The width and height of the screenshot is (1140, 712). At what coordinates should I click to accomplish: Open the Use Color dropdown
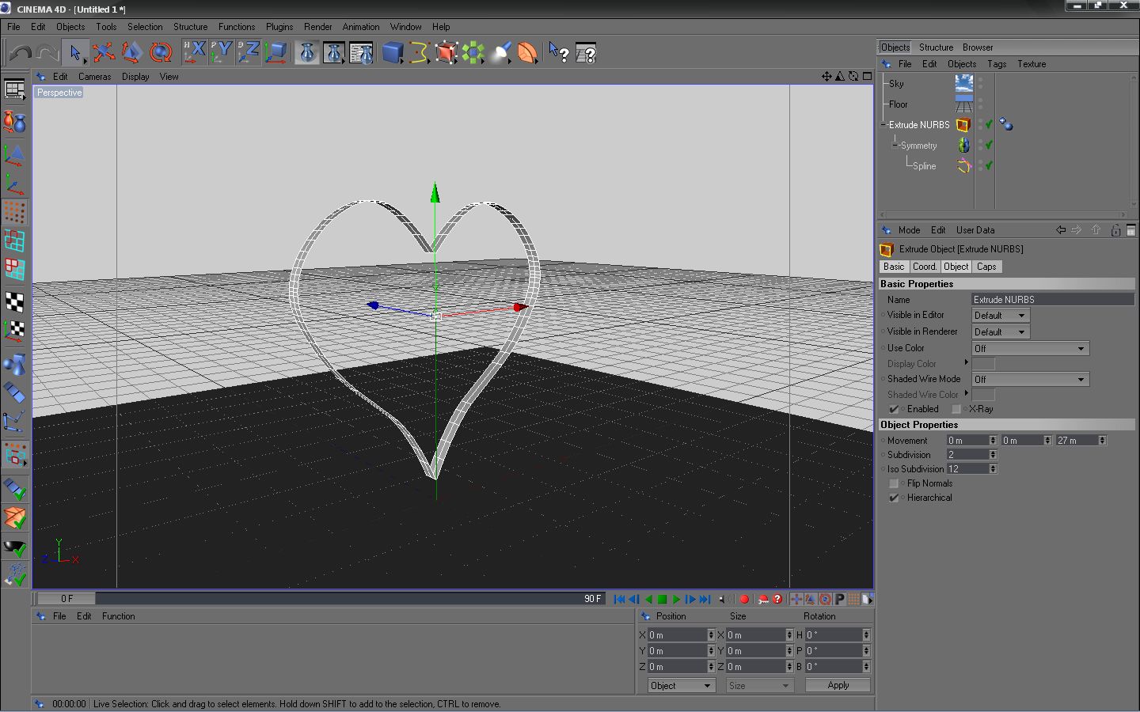1031,349
